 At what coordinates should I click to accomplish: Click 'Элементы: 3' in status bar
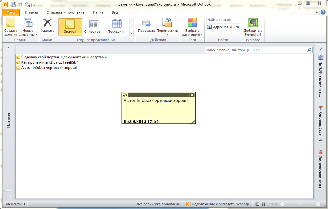point(15,204)
